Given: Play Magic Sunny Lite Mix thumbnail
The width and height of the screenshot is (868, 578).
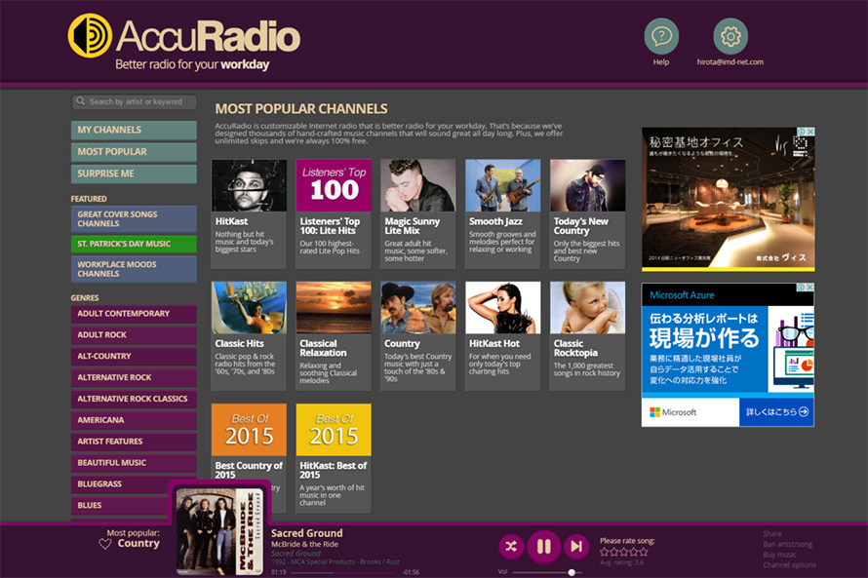Looking at the screenshot, I should point(418,186).
